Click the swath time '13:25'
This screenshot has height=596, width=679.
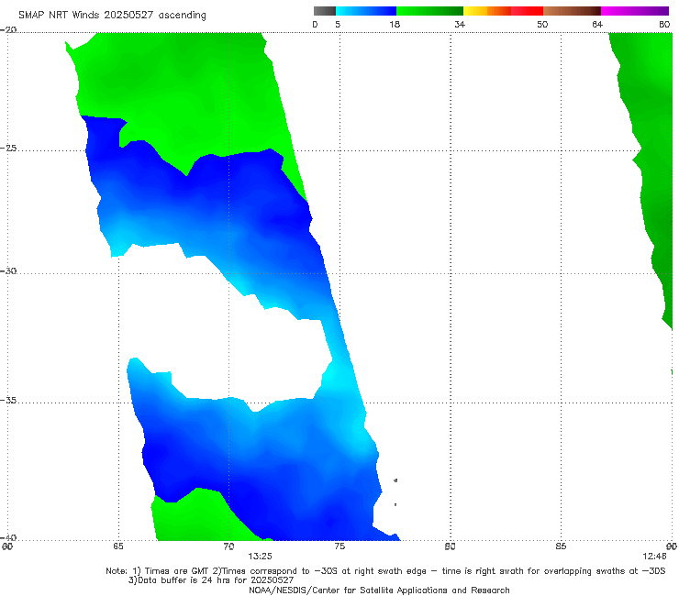coord(260,557)
